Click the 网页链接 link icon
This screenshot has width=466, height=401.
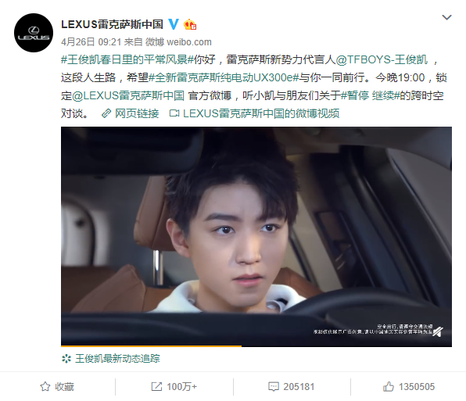click(106, 113)
